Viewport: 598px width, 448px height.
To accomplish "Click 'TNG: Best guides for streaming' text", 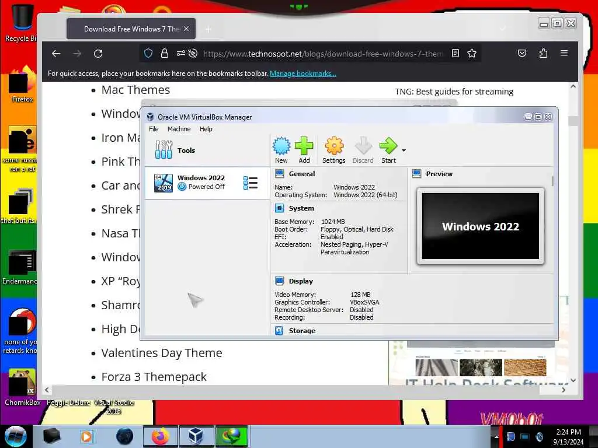I will click(x=454, y=92).
